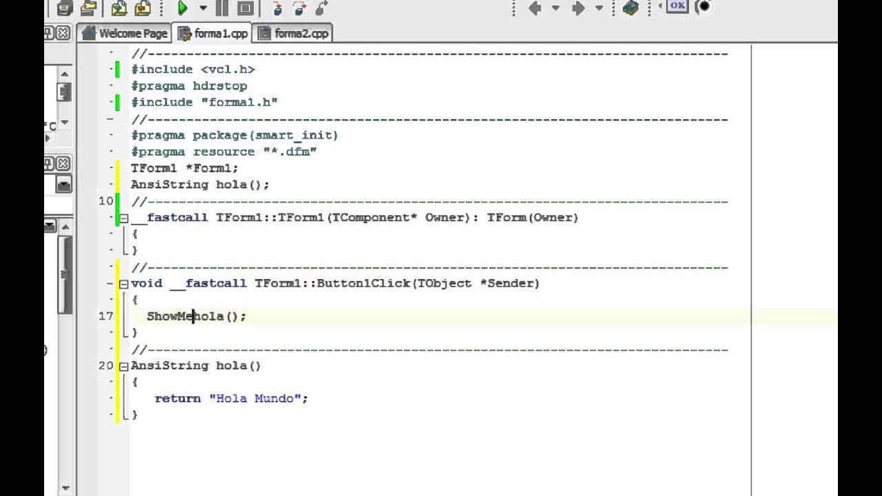This screenshot has width=882, height=496.
Task: Click the Step Over debug icon
Action: (x=300, y=8)
